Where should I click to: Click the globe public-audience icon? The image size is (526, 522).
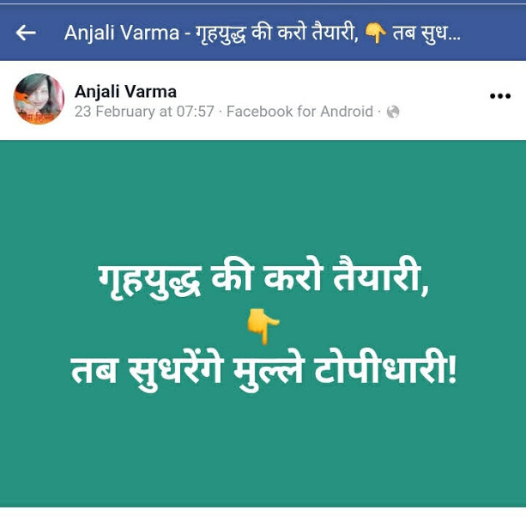(393, 112)
